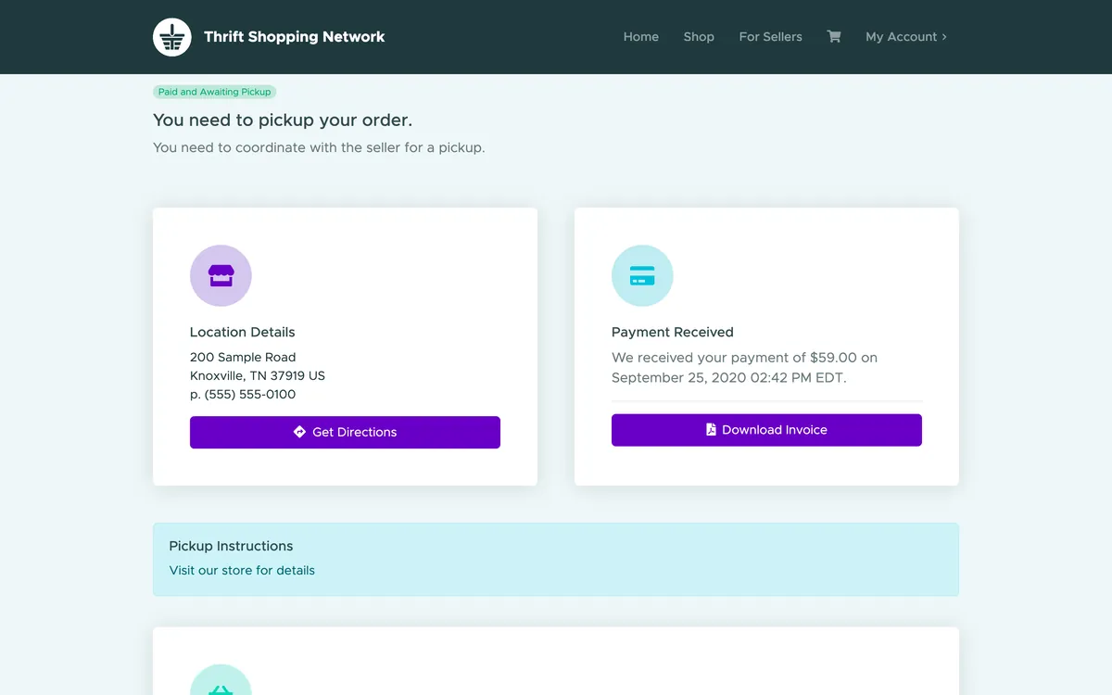Screen dimensions: 1112x695
Task: Click the Pickup Instructions heading
Action: pos(231,546)
